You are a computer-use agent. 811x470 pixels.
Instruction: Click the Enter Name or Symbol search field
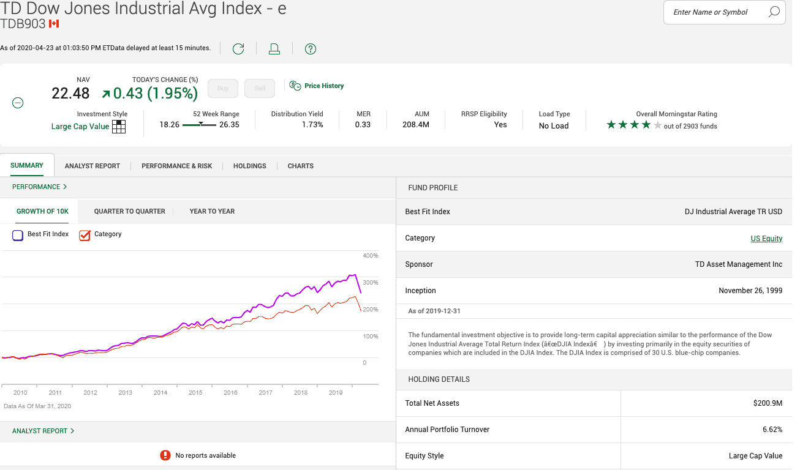pos(725,12)
